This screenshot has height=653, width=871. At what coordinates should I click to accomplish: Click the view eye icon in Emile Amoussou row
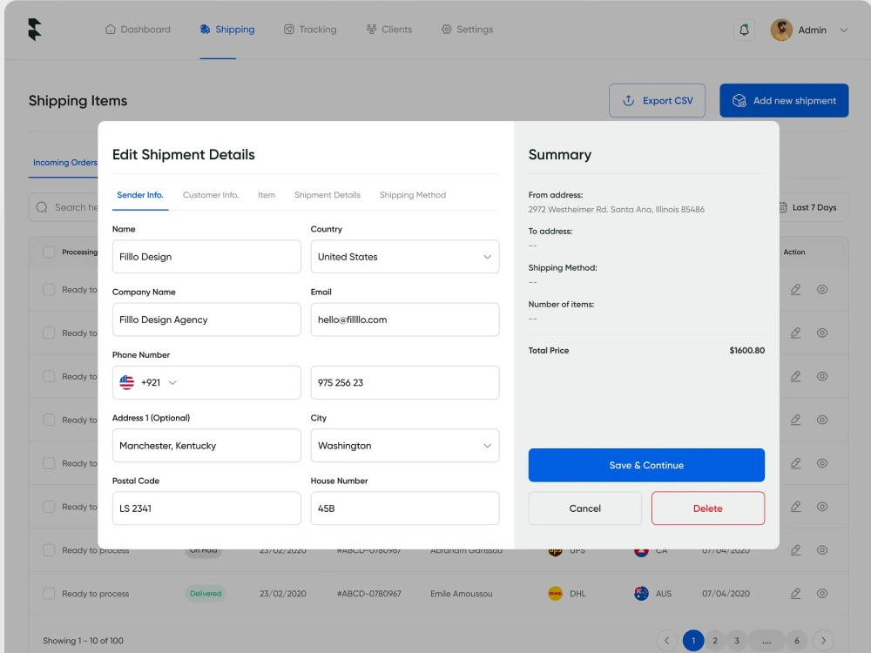pos(822,594)
